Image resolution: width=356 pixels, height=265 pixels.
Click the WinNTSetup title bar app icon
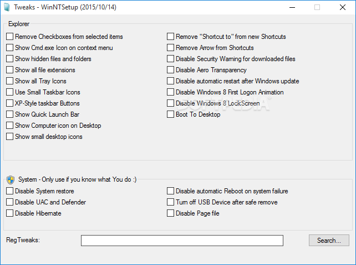pyautogui.click(x=7, y=7)
